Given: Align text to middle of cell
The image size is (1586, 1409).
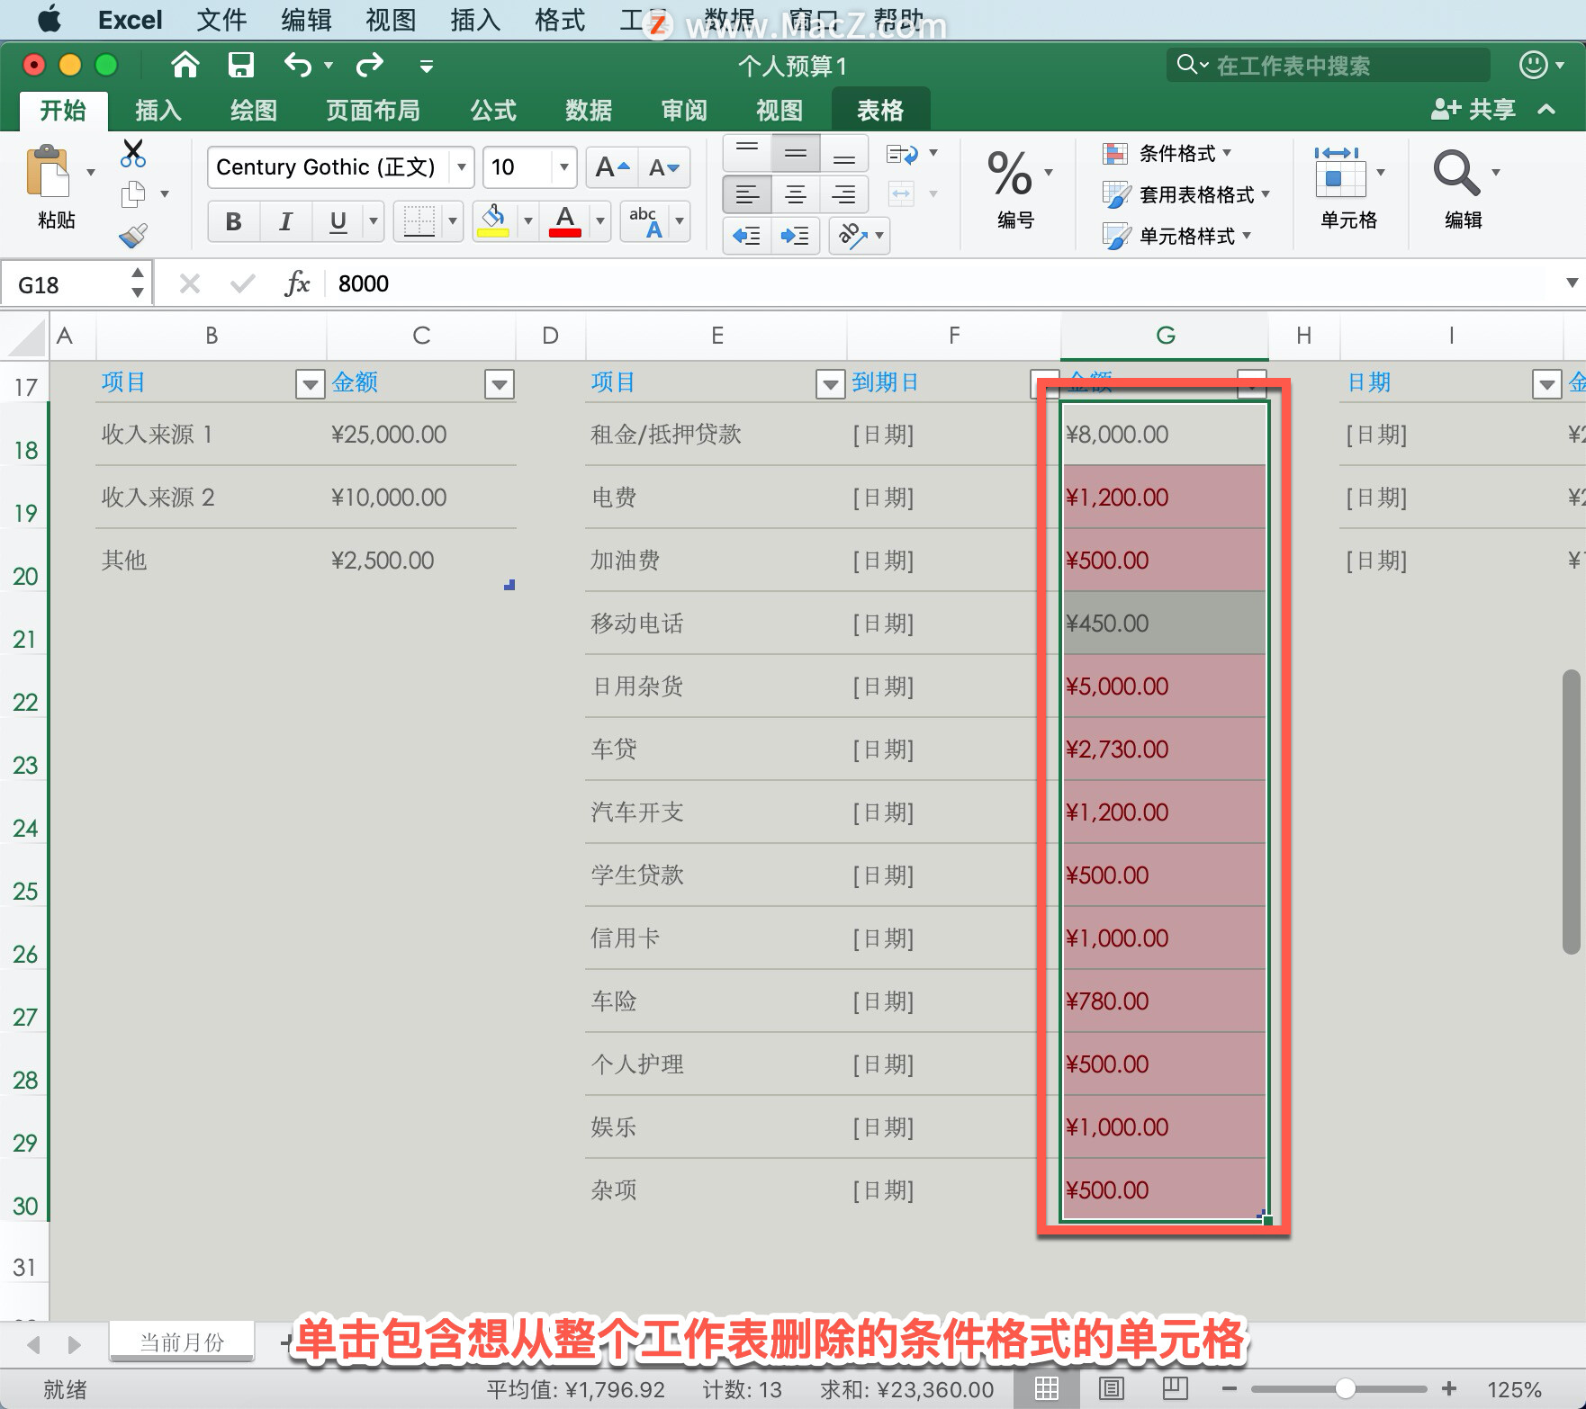Looking at the screenshot, I should [x=795, y=153].
